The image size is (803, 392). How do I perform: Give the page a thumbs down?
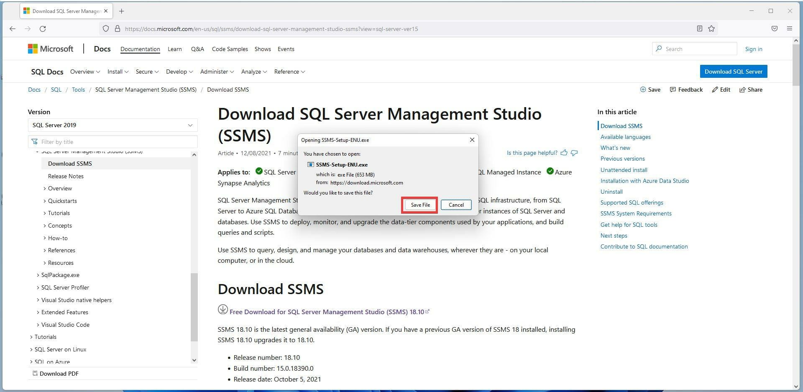tap(574, 153)
